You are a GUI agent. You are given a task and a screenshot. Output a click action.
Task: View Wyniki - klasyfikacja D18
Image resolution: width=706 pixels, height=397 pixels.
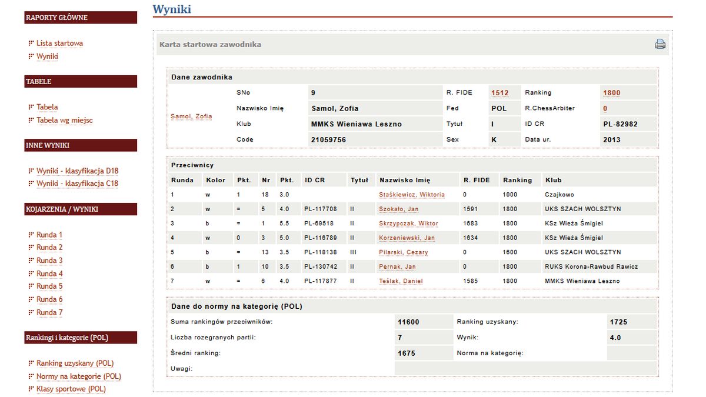[x=78, y=171]
